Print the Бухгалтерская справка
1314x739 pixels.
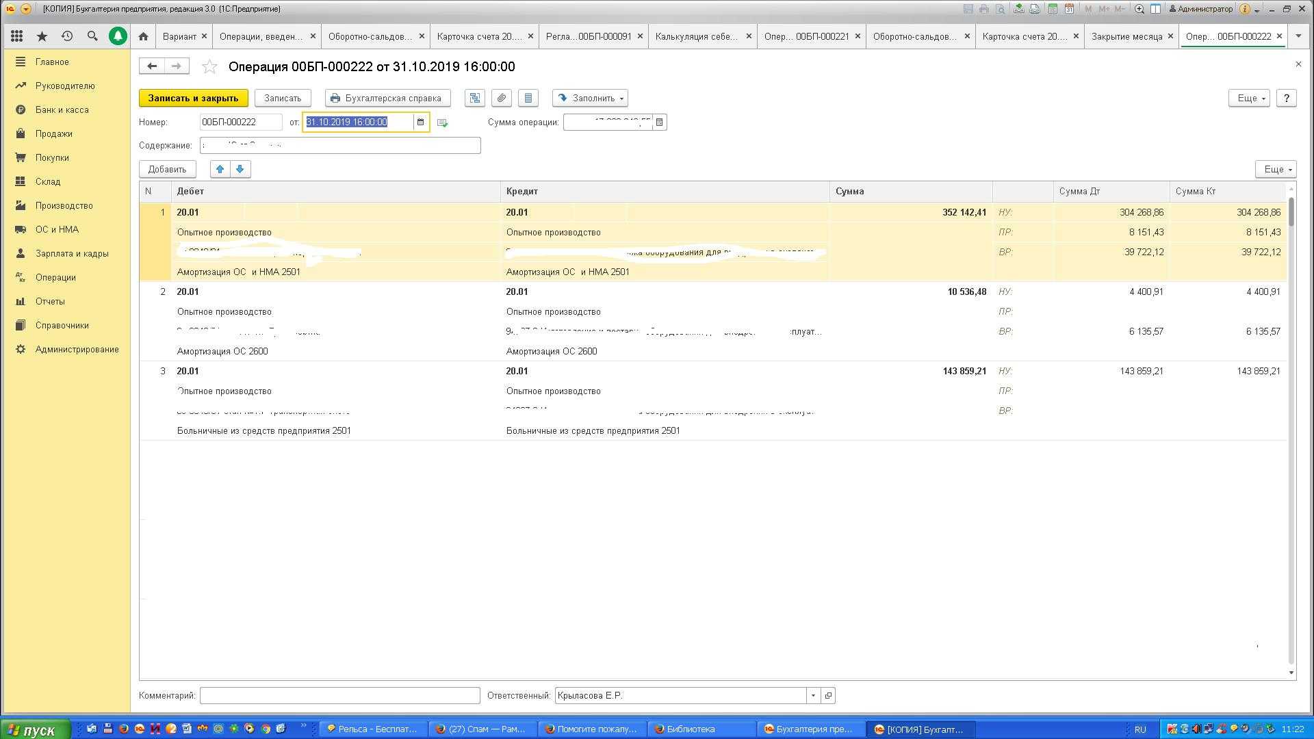[x=387, y=98]
